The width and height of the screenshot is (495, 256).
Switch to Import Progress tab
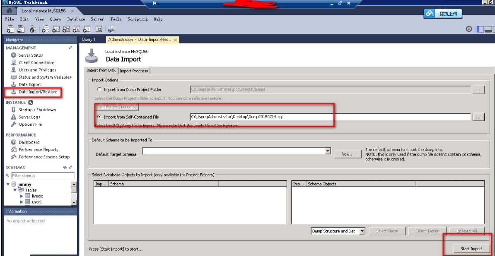[x=134, y=71]
